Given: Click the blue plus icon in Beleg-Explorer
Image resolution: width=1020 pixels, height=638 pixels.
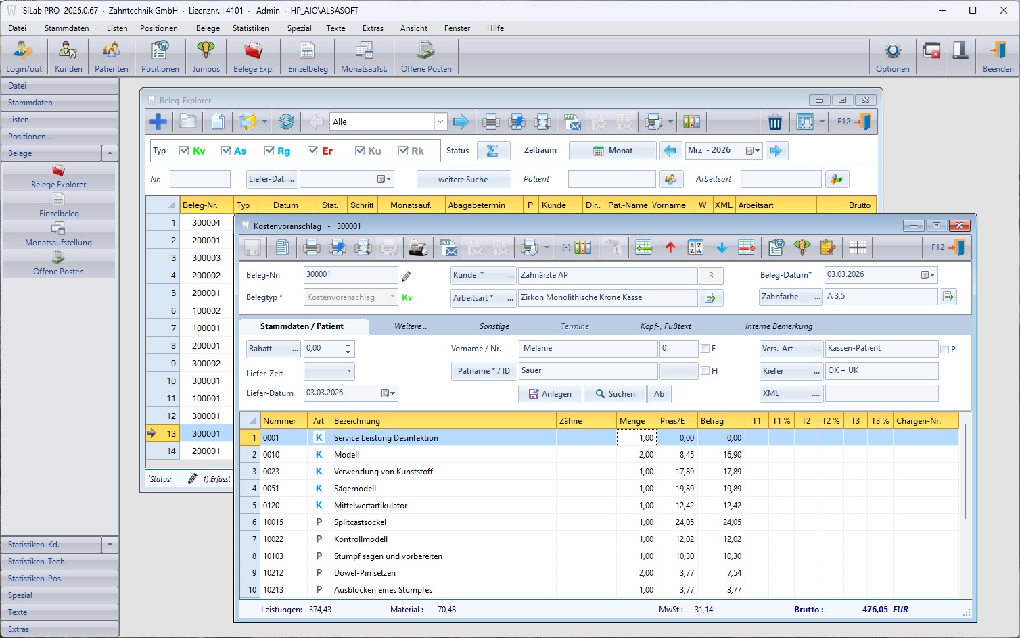Looking at the screenshot, I should (158, 122).
